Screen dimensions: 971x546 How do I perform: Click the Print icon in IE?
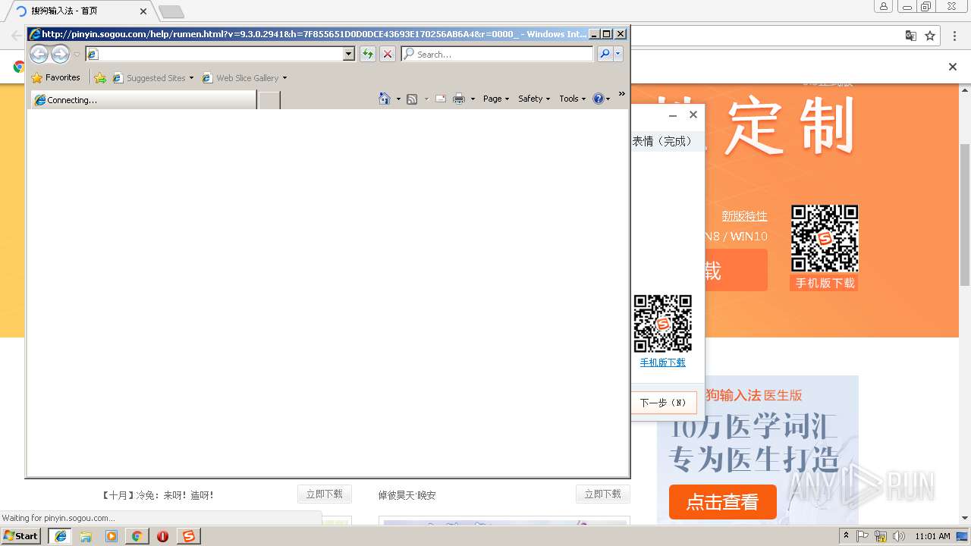pyautogui.click(x=459, y=99)
